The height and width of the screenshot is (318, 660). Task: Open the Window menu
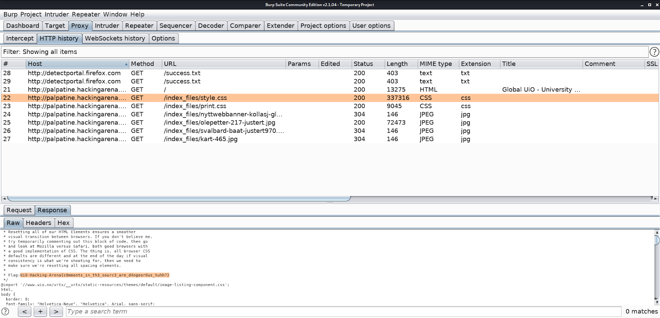click(115, 14)
